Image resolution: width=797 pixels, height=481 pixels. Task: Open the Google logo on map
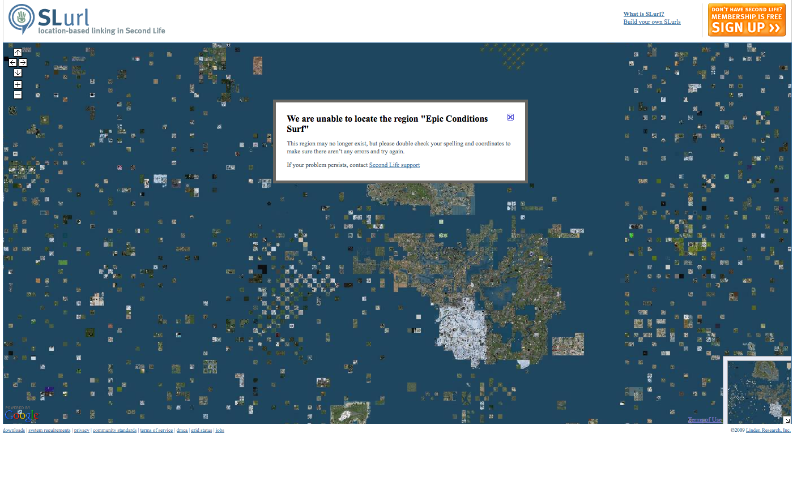pyautogui.click(x=22, y=415)
